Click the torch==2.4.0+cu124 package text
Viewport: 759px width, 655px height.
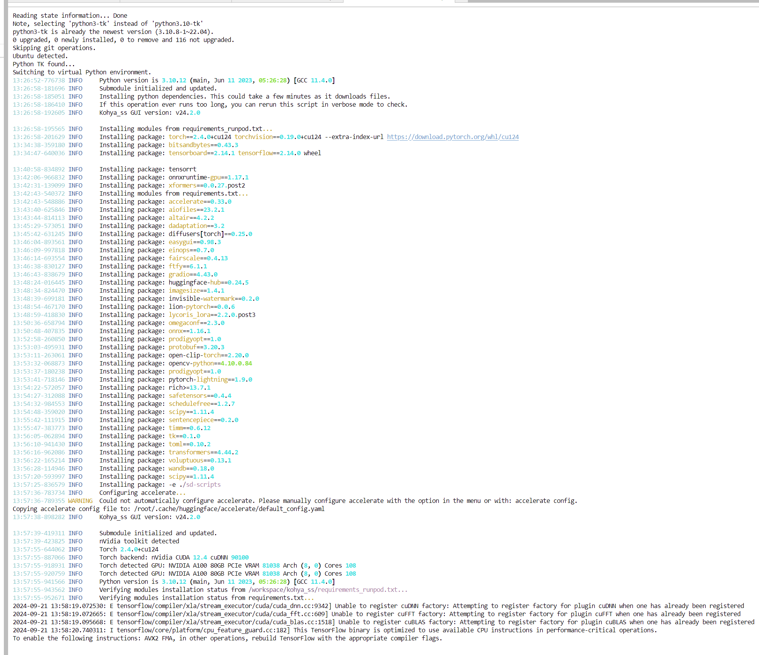tap(199, 137)
